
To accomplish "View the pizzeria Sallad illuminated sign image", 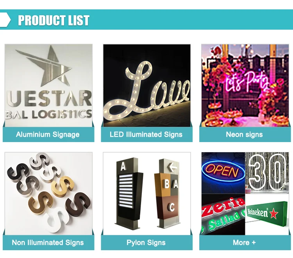I will (223, 214).
